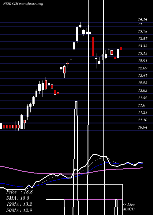Click the 11.6 price axis label
Image resolution: width=153 pixels, height=215 pixels.
[141, 105]
